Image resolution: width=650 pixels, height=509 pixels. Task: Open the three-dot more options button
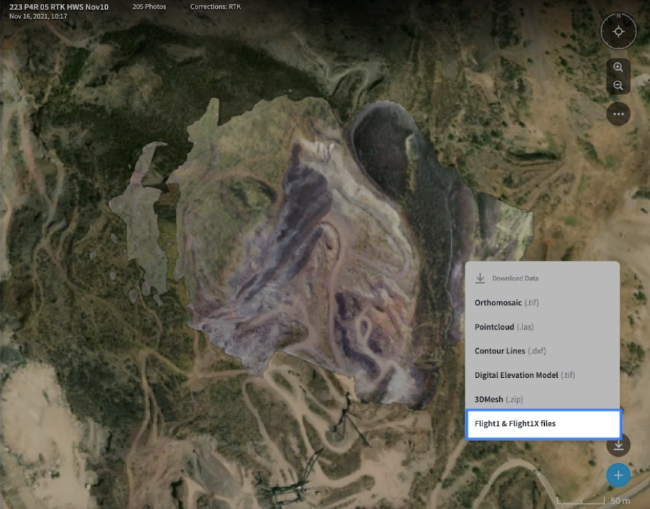(618, 114)
